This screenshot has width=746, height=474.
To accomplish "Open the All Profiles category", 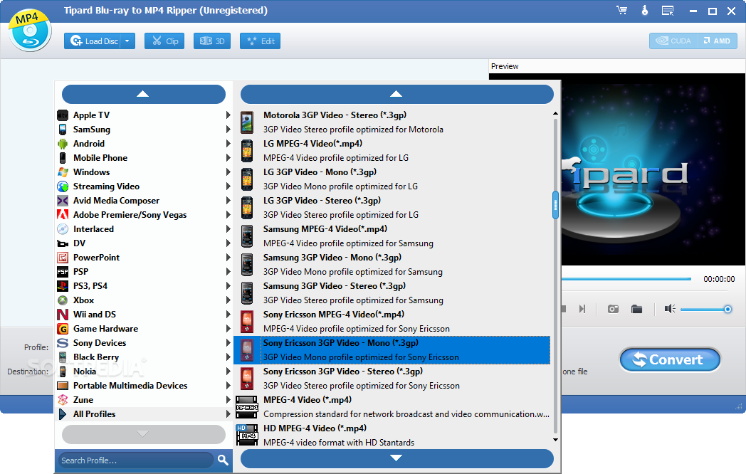I will coord(144,414).
